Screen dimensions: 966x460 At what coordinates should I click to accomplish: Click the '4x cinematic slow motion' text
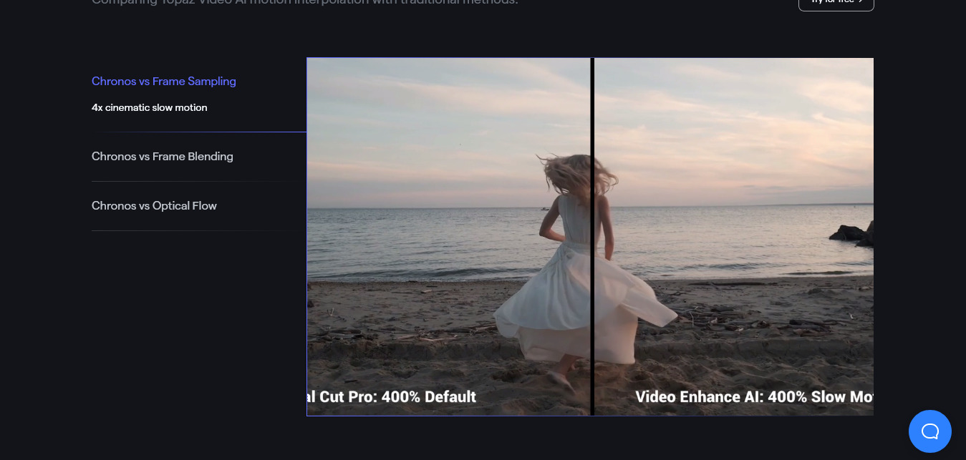(x=150, y=108)
